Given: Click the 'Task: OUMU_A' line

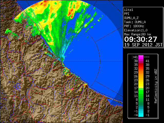Looking at the screenshot, I should point(135,22).
